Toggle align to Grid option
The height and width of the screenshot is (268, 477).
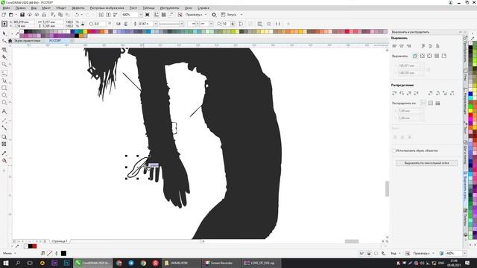[x=437, y=56]
